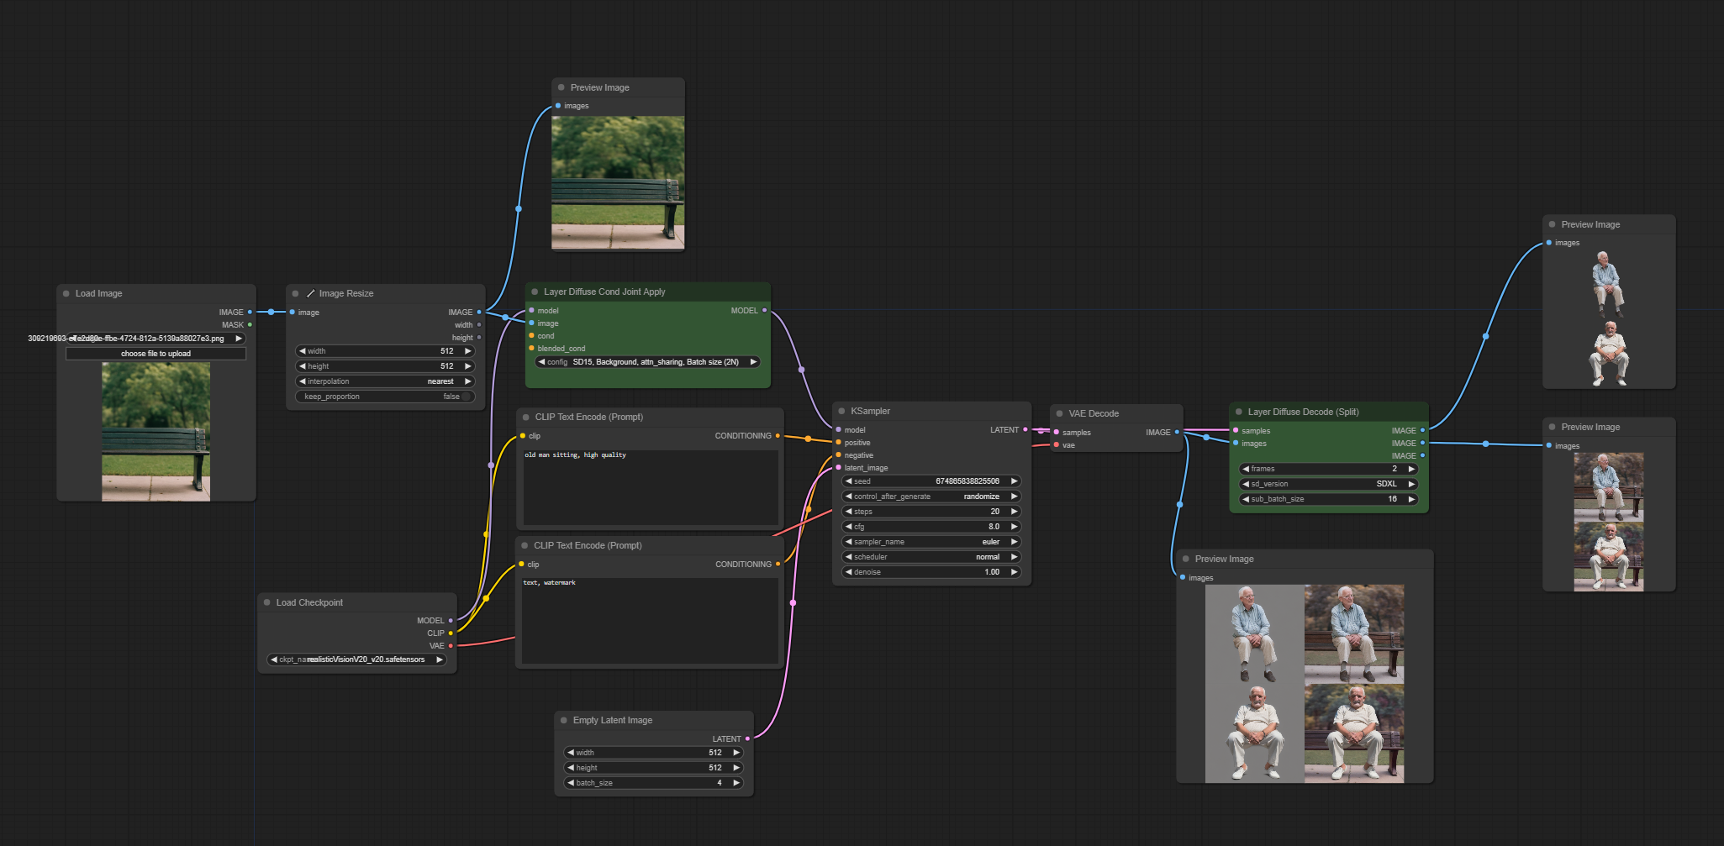Open the sd_version dropdown showing SDXL
This screenshot has height=846, width=1724.
[x=1328, y=484]
